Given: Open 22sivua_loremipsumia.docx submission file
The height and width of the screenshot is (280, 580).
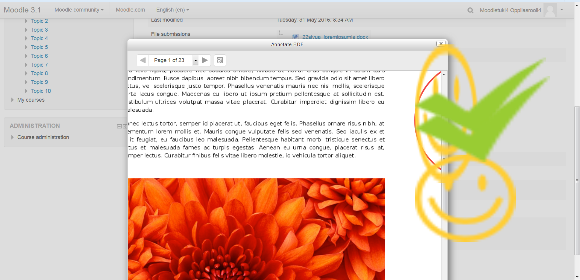Looking at the screenshot, I should [335, 37].
